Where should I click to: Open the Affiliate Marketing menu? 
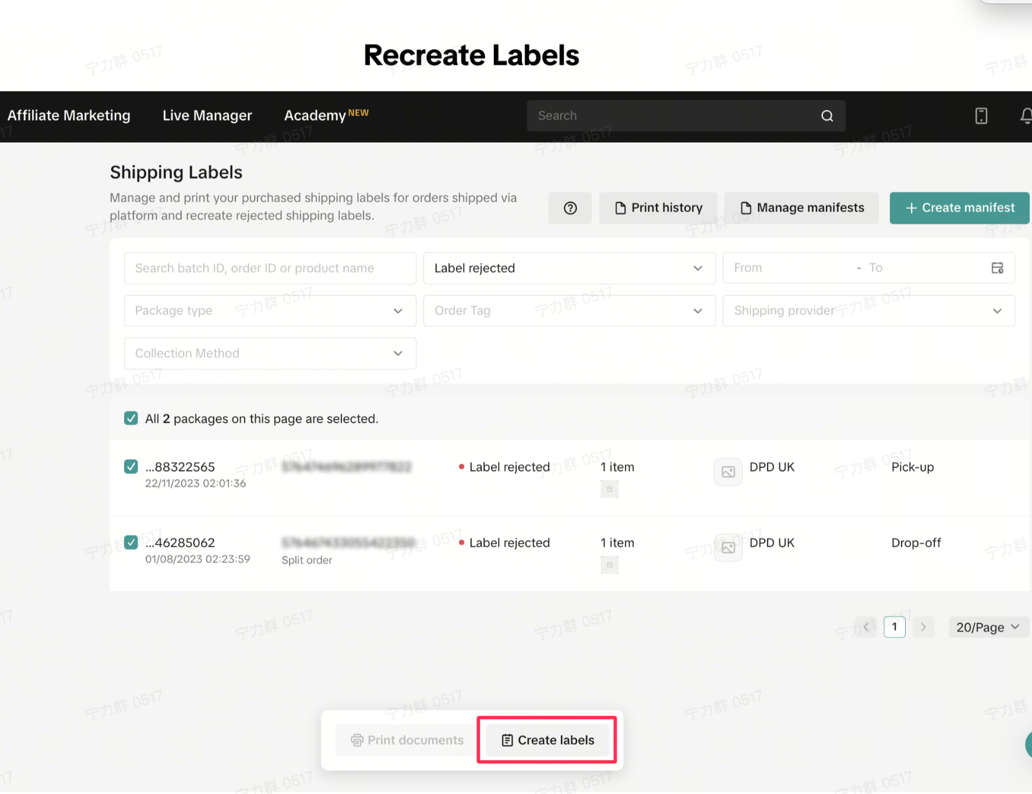pos(69,116)
